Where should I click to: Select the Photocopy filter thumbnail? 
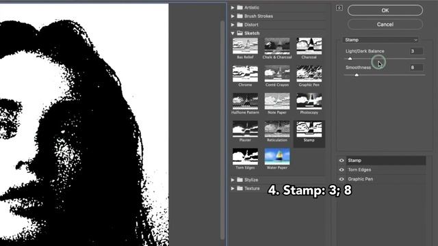(309, 101)
